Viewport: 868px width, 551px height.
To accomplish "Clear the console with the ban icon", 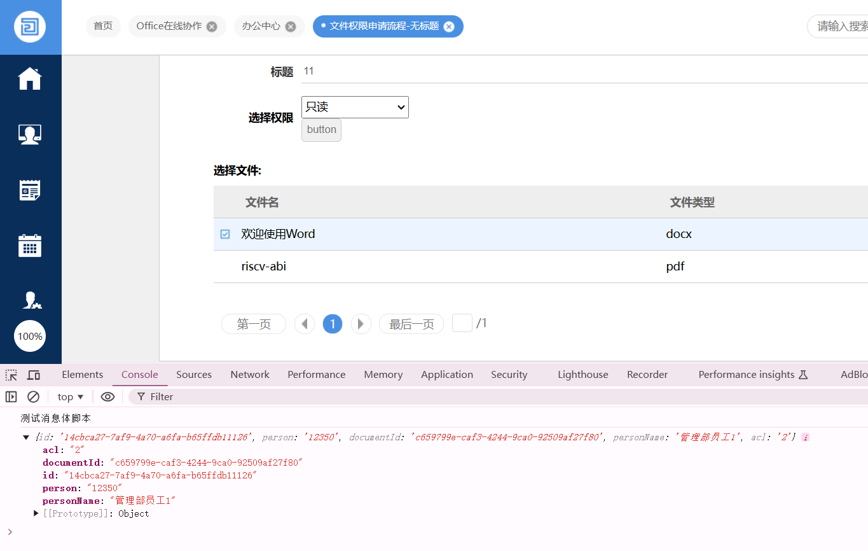I will point(33,397).
